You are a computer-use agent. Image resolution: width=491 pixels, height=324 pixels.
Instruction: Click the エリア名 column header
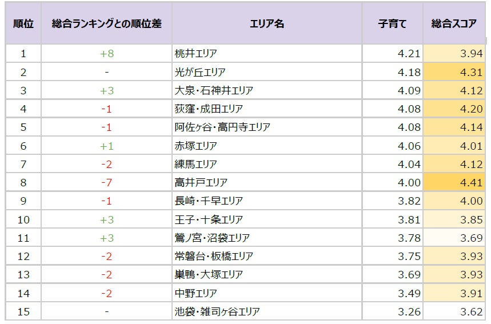point(267,23)
